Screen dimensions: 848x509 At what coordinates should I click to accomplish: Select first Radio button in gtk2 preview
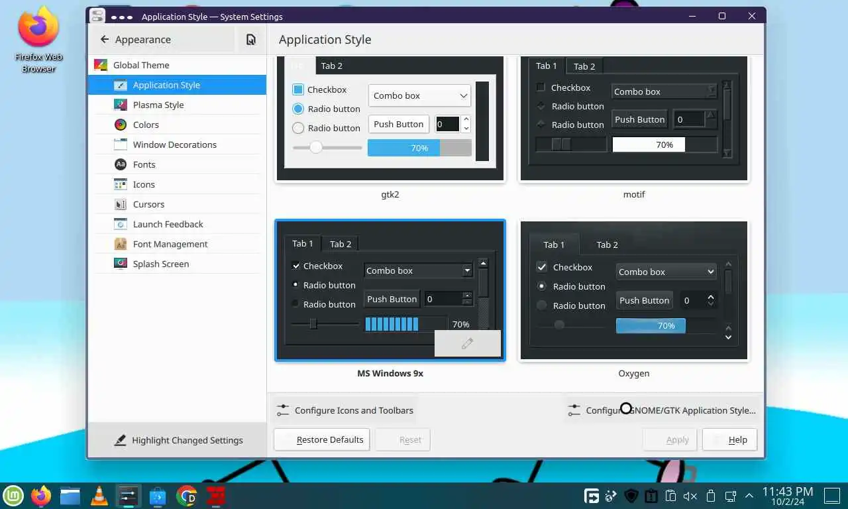[x=298, y=109]
